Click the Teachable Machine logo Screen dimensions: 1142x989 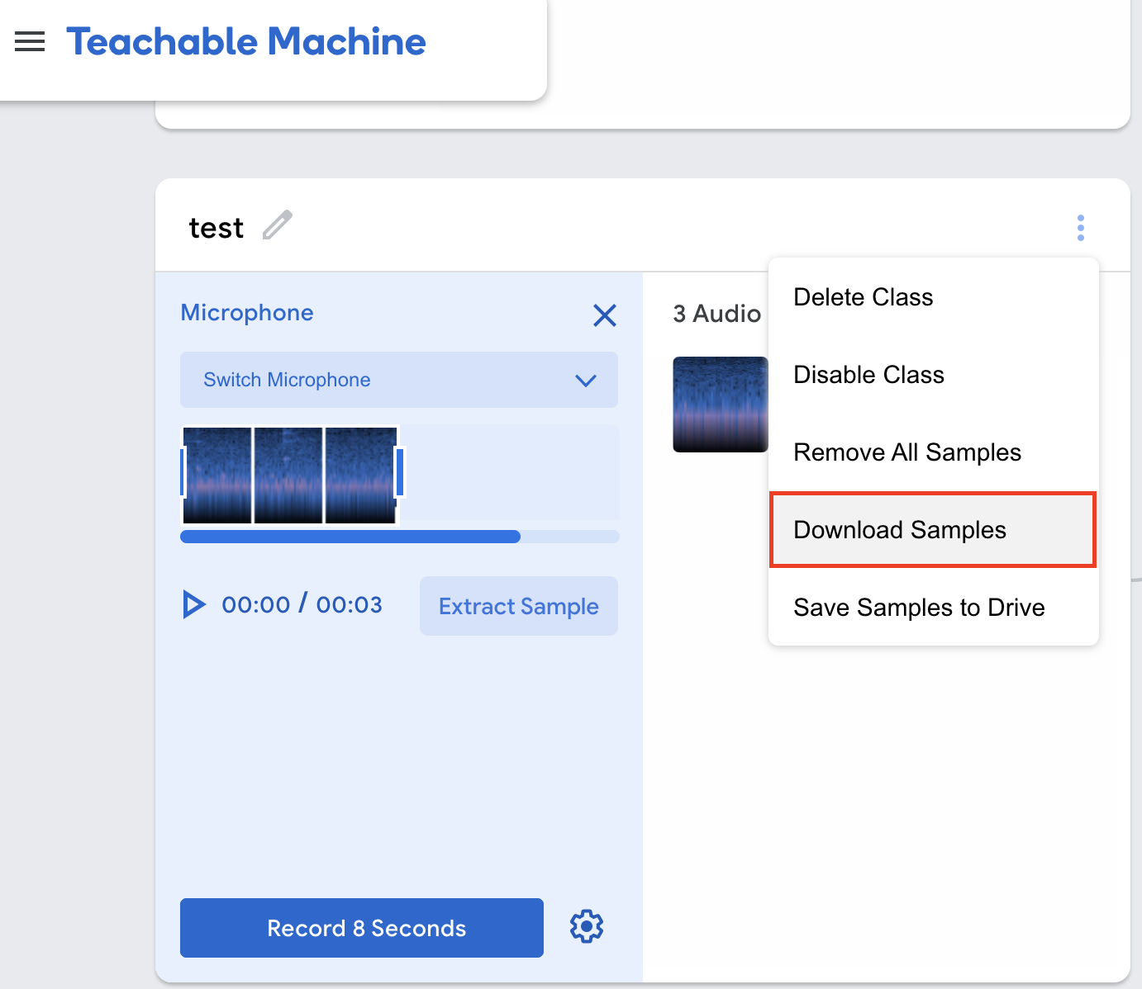[x=246, y=41]
